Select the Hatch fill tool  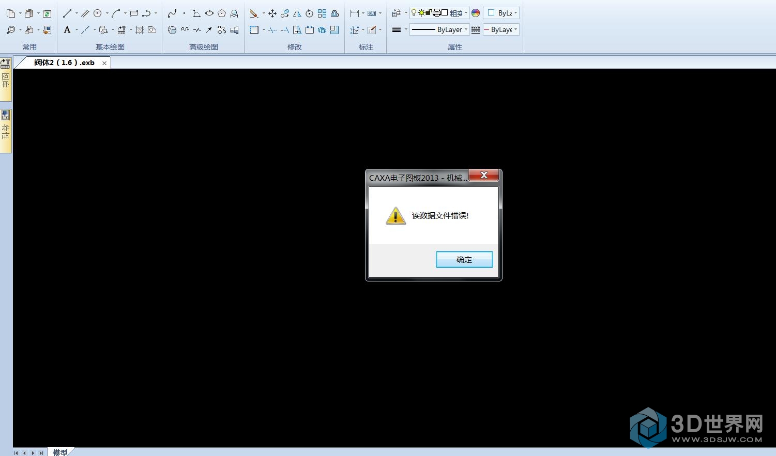click(140, 30)
